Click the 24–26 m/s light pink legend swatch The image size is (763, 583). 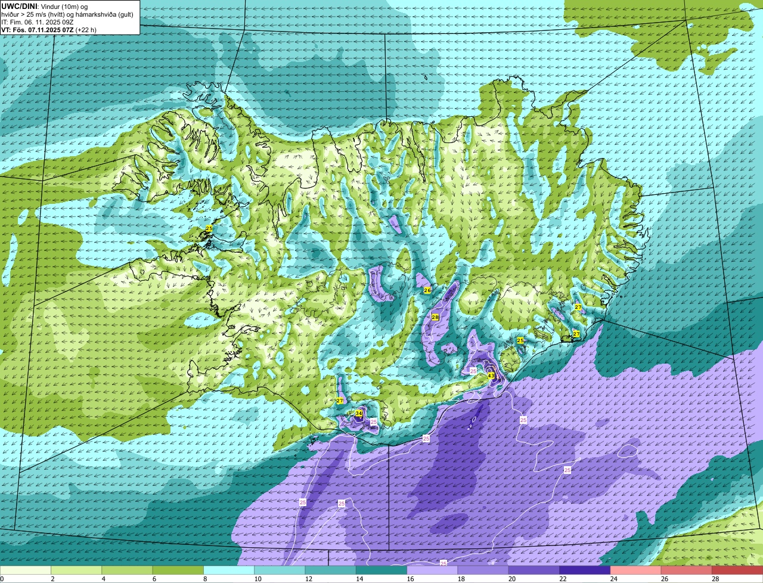coord(635,570)
